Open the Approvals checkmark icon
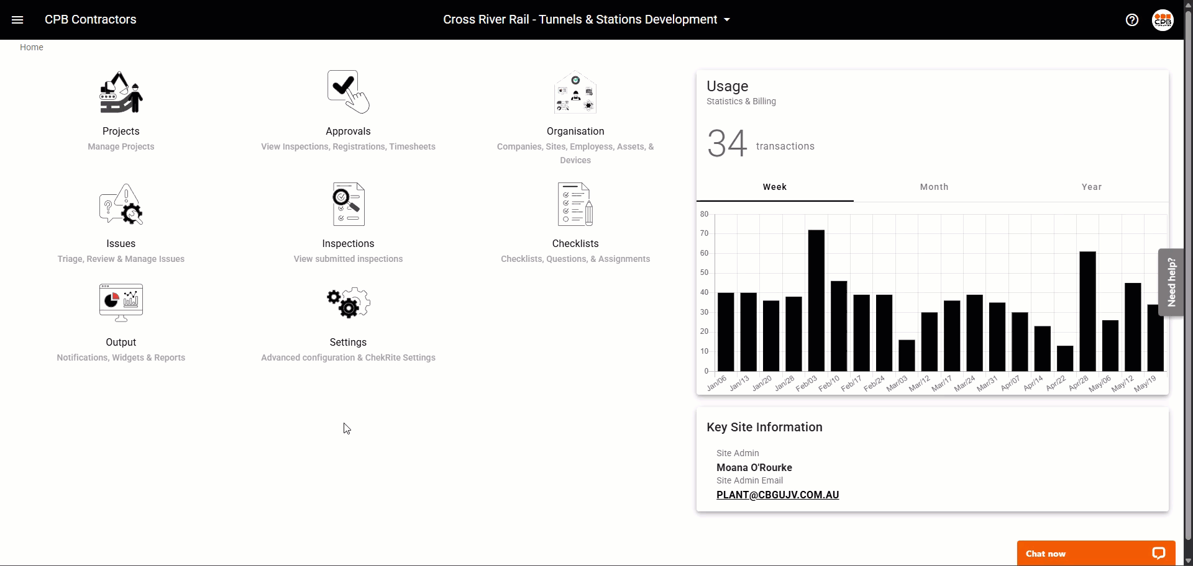This screenshot has height=566, width=1193. tap(348, 92)
